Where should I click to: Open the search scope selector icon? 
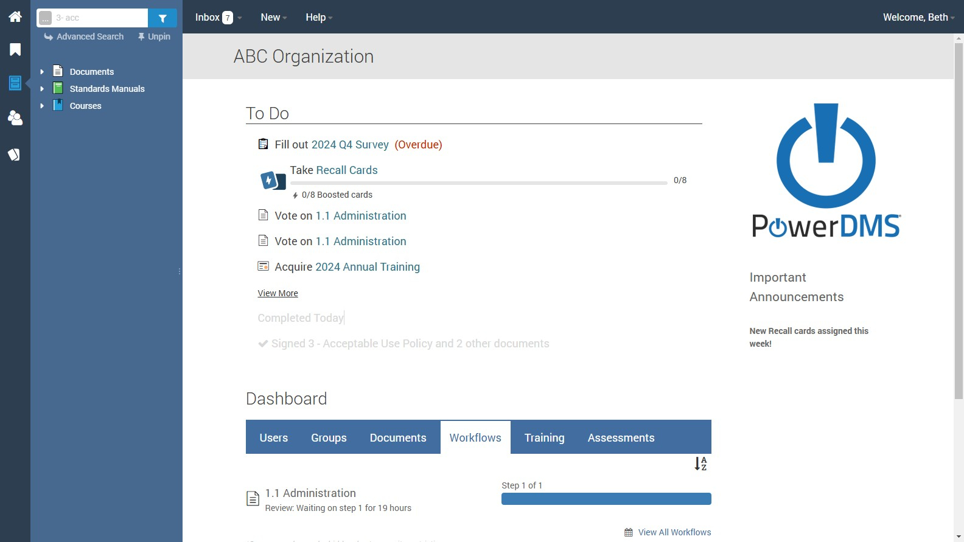(x=46, y=18)
